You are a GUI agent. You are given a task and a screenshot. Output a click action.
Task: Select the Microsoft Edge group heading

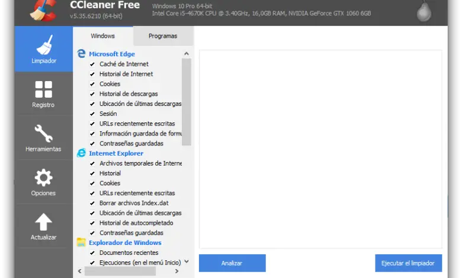[x=112, y=54]
